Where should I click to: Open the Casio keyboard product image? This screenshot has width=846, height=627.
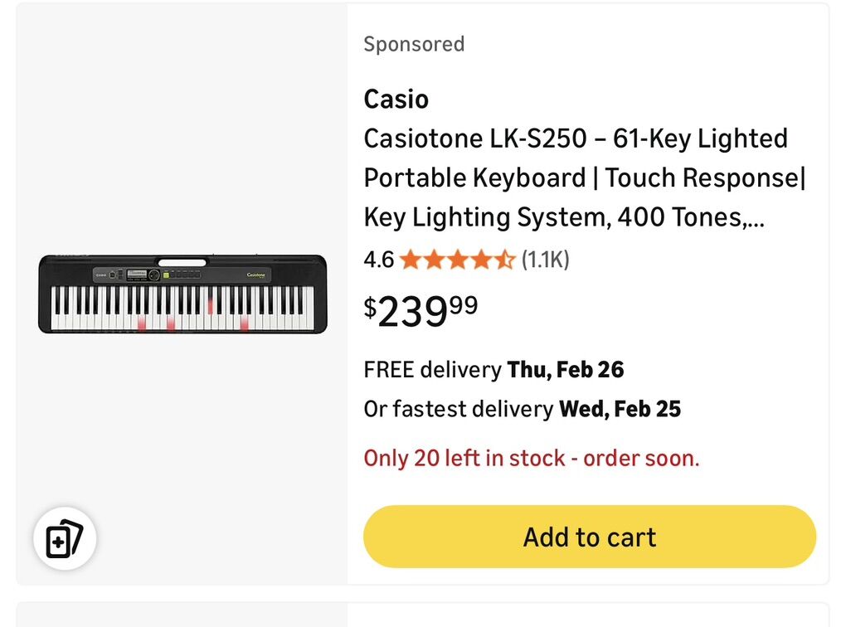[x=182, y=294]
